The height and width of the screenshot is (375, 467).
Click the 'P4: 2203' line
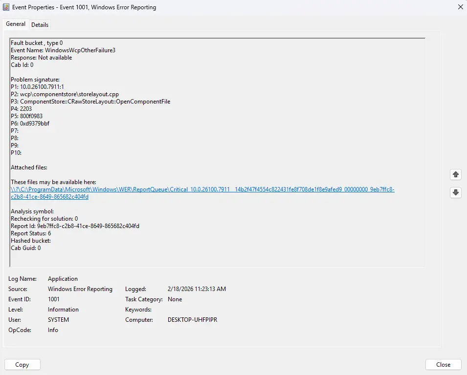(21, 109)
